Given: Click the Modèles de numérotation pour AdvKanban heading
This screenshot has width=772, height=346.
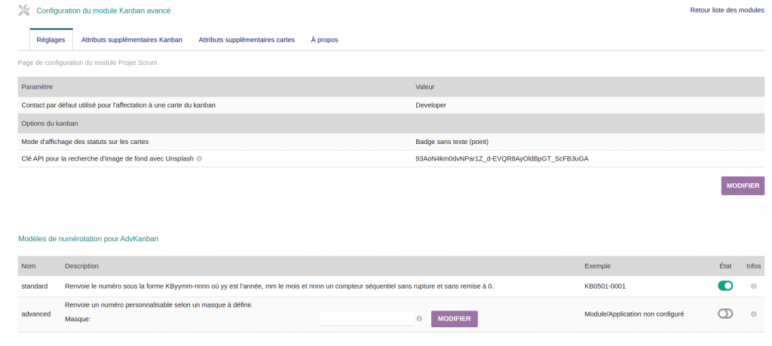Looking at the screenshot, I should coord(88,239).
